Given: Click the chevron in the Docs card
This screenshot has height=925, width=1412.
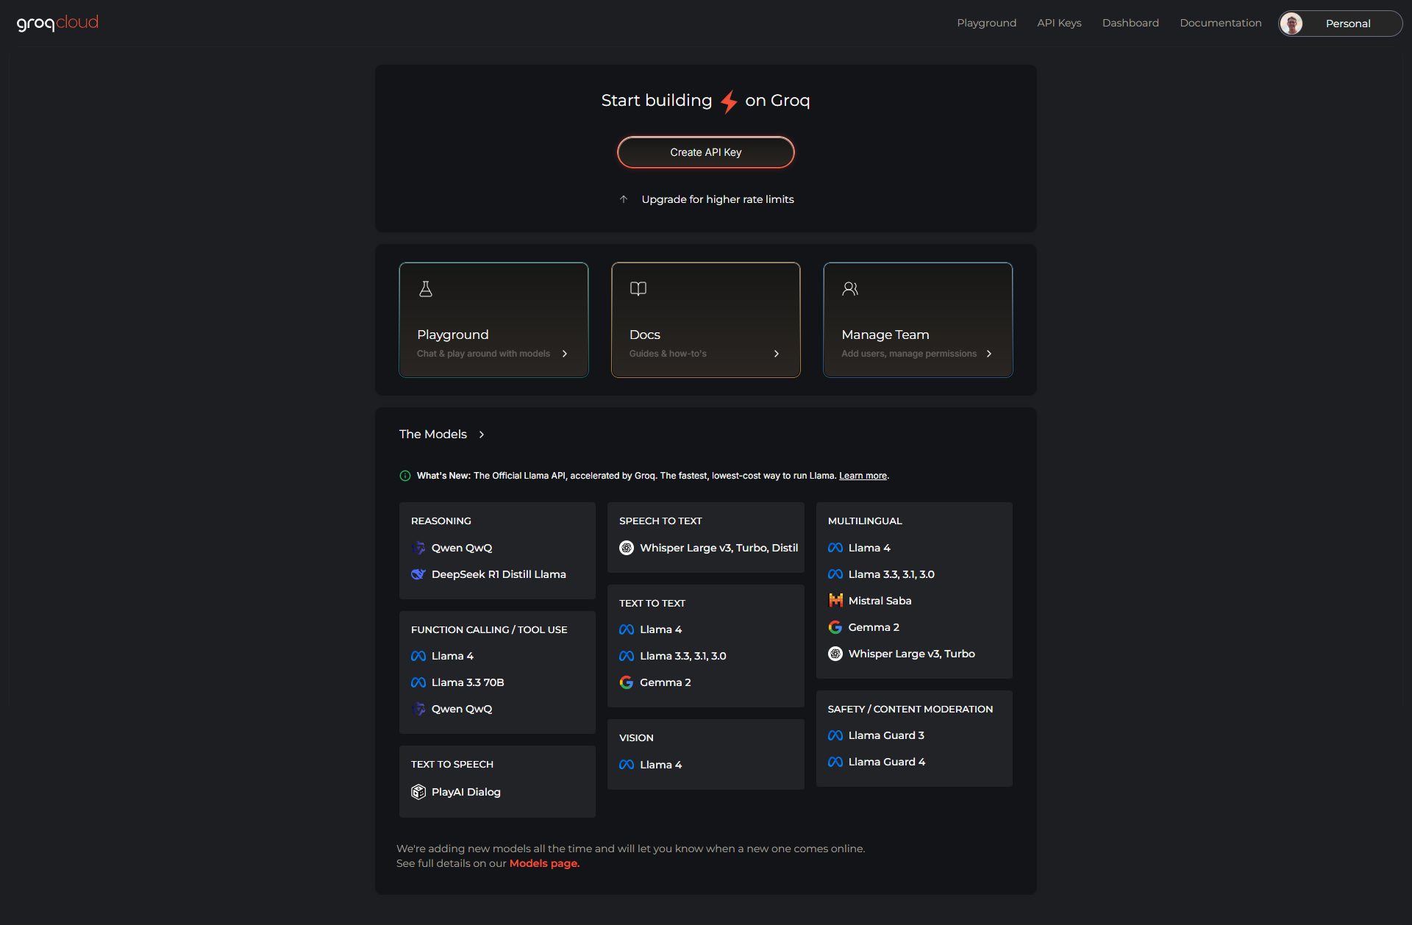Looking at the screenshot, I should (x=777, y=354).
